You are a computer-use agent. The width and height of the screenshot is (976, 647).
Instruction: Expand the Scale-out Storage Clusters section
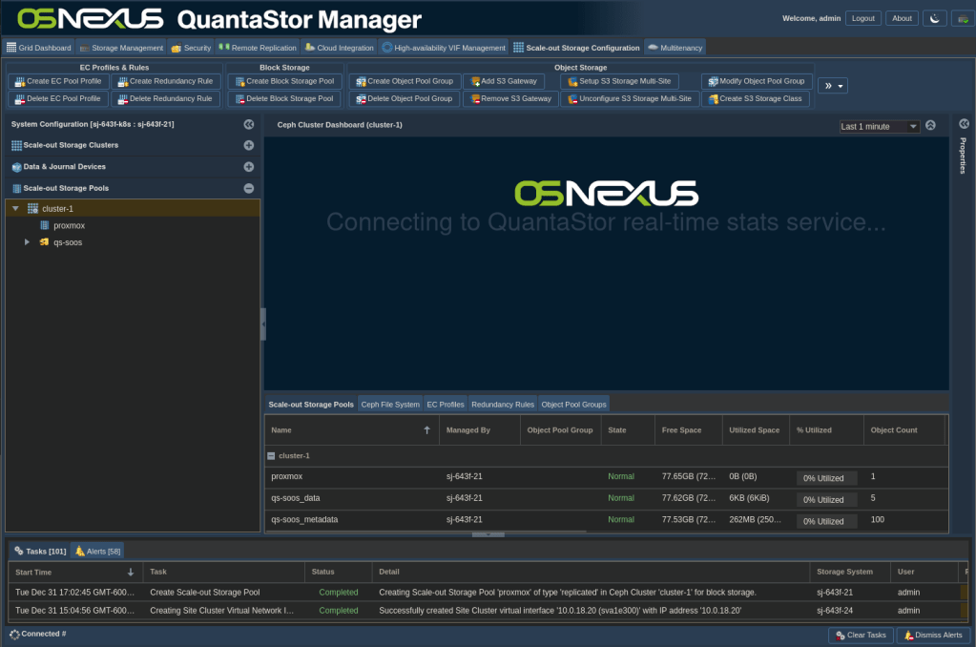[x=249, y=145]
